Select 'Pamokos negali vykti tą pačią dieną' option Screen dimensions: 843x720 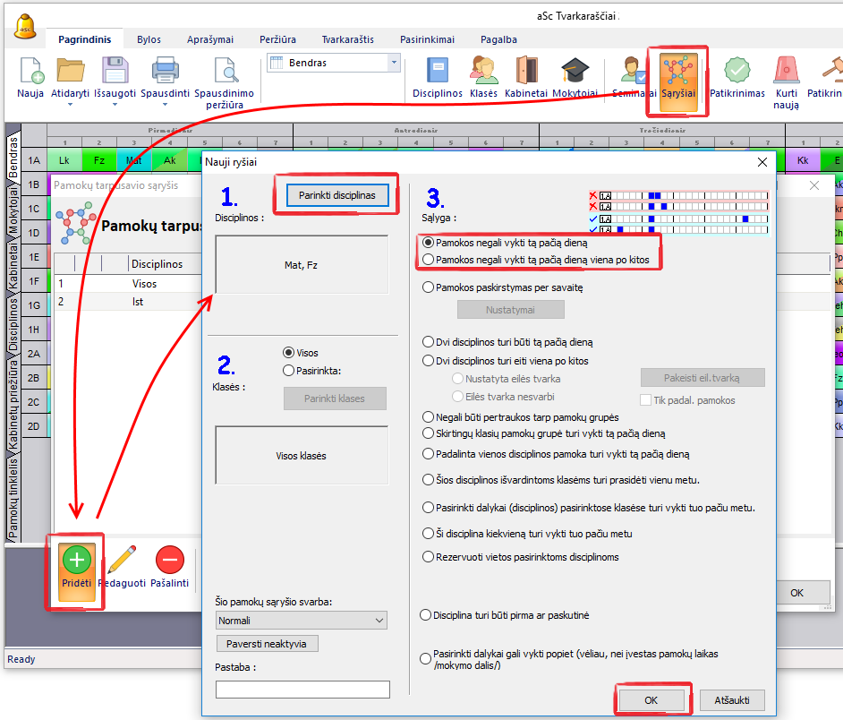pos(430,243)
